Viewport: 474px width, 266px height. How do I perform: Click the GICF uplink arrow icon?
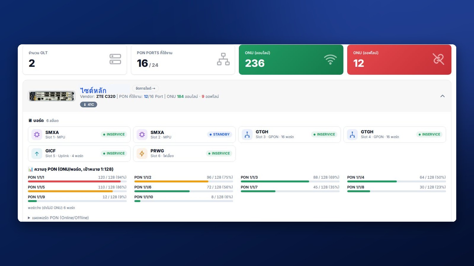[37, 153]
